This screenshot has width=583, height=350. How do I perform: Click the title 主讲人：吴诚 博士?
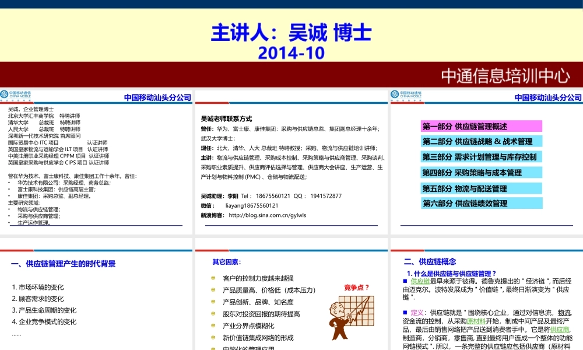point(291,33)
